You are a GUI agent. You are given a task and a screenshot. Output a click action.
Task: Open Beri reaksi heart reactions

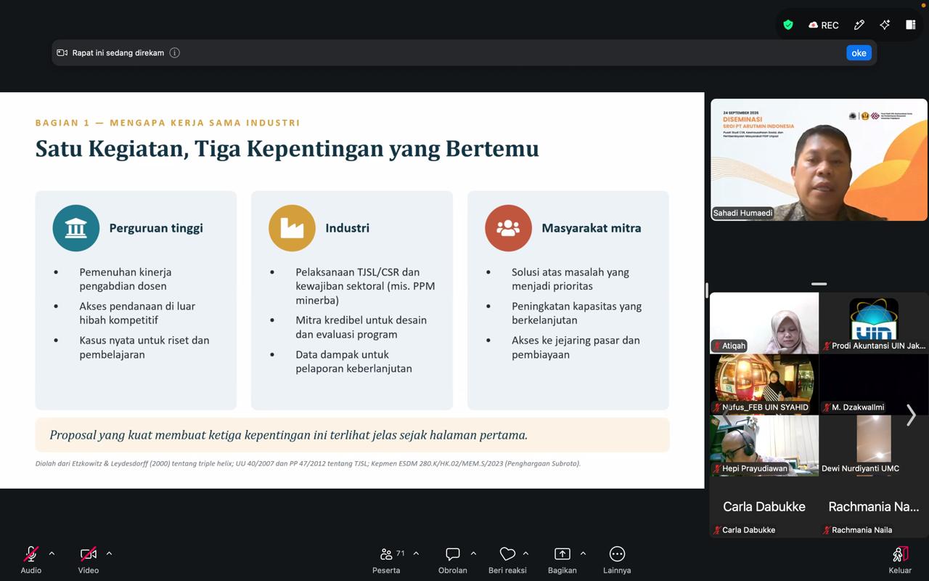click(x=507, y=560)
